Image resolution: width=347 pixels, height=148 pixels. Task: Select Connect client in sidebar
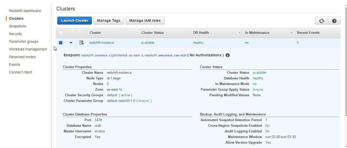[x=21, y=72]
